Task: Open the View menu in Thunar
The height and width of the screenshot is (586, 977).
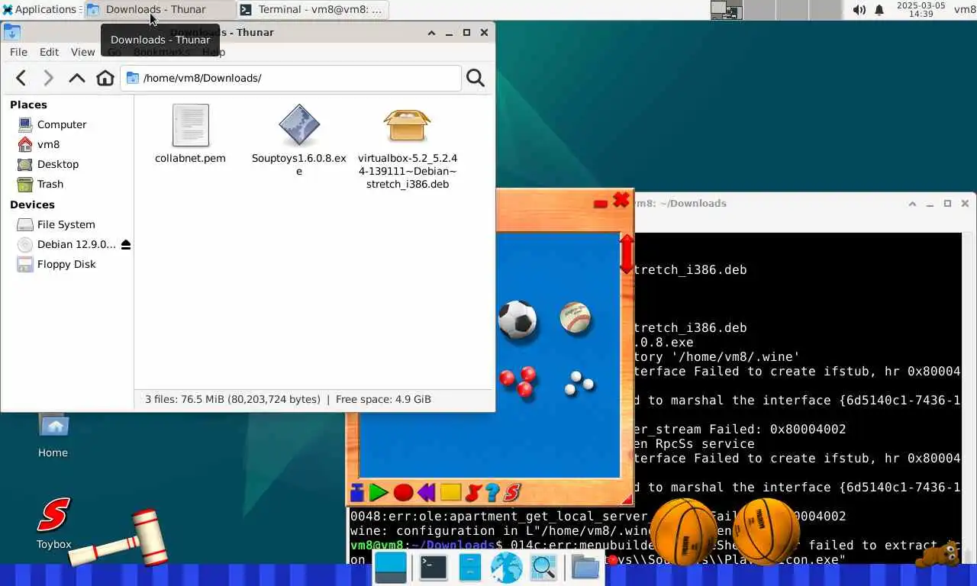Action: [x=82, y=52]
